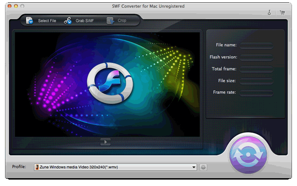Open the registration key icon
This screenshot has width=297, height=186.
pyautogui.click(x=269, y=13)
